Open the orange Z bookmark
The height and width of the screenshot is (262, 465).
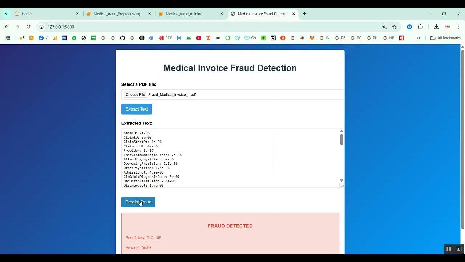[208, 38]
